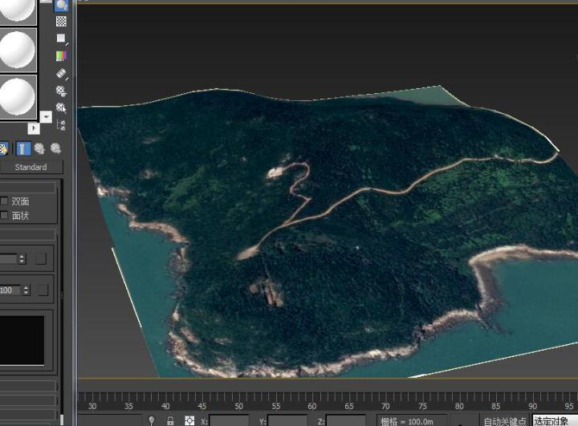
Task: Click the go forward to sibling icon
Action: pyautogui.click(x=55, y=148)
